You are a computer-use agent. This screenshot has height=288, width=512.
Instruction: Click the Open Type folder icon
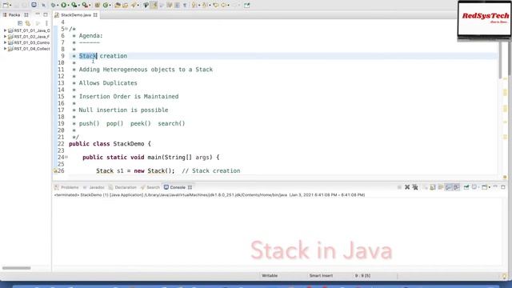[118, 6]
